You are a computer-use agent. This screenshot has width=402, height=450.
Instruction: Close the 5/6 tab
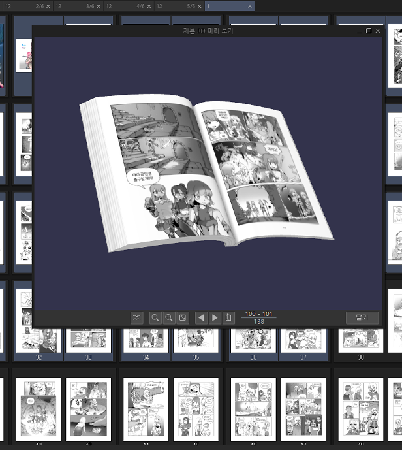(200, 7)
